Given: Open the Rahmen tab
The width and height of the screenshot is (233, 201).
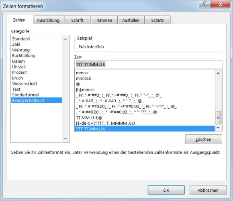Looking at the screenshot, I should click(104, 20).
